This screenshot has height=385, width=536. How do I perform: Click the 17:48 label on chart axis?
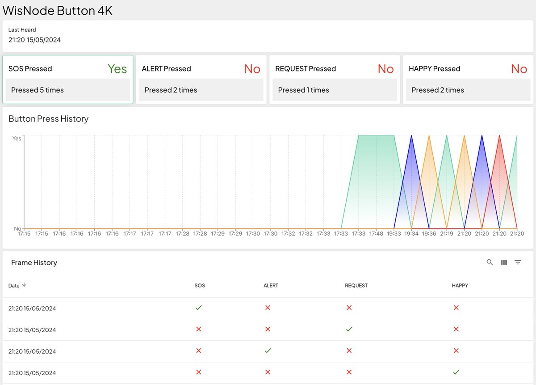tap(376, 233)
